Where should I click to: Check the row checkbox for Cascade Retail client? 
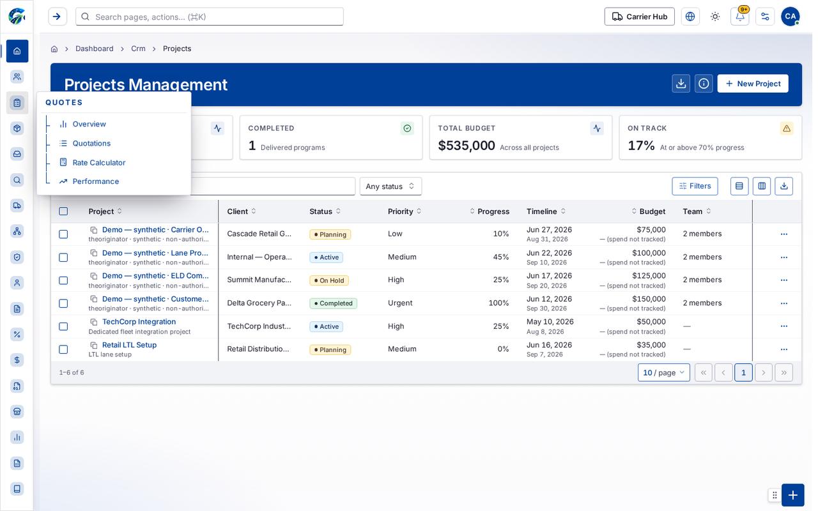pyautogui.click(x=63, y=234)
